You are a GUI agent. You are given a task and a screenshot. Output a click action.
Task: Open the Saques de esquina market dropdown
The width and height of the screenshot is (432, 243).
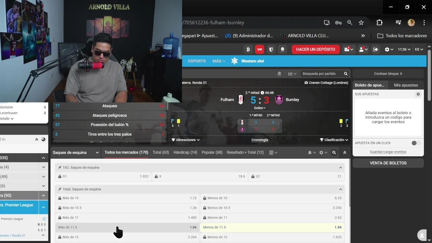(x=76, y=153)
